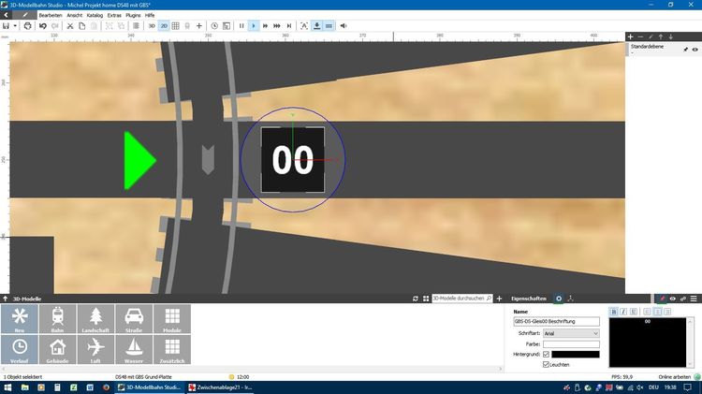Image resolution: width=702 pixels, height=394 pixels.
Task: Toggle the Leuchten checkbox
Action: pyautogui.click(x=546, y=364)
